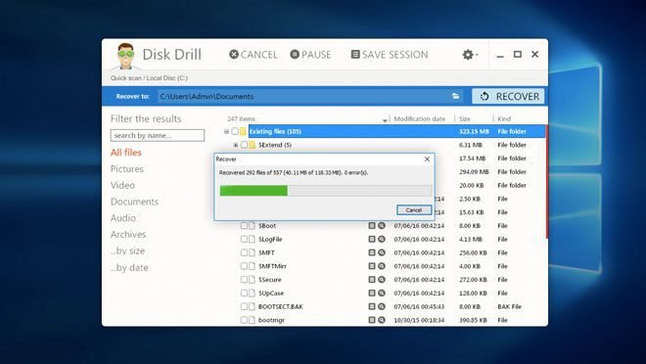Click the green recovery progress bar
This screenshot has height=364, width=646.
[254, 191]
